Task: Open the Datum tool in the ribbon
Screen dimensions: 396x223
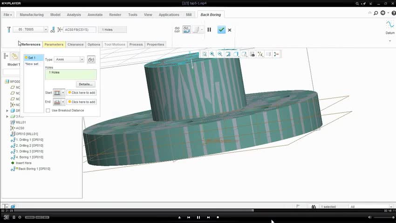Action: coord(389,27)
